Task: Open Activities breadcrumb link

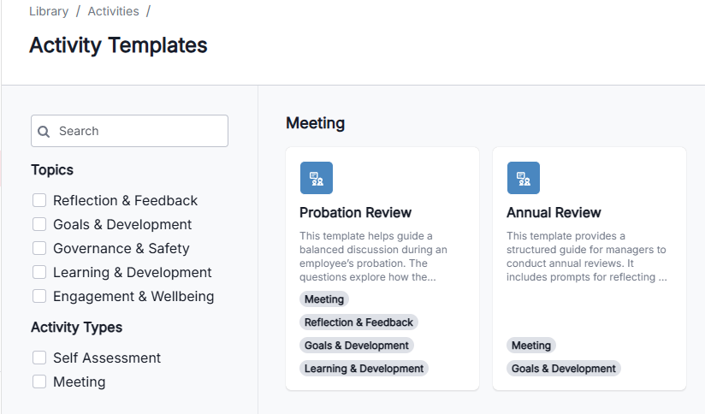Action: (x=113, y=11)
